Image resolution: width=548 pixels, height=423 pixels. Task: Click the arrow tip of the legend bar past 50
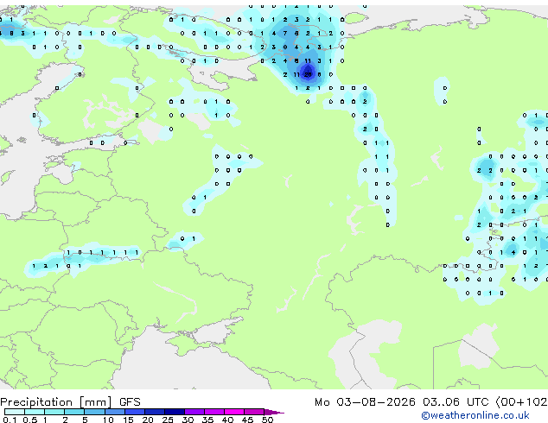[x=276, y=412]
